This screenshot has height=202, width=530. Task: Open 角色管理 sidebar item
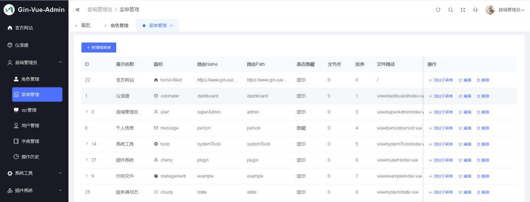(x=37, y=79)
